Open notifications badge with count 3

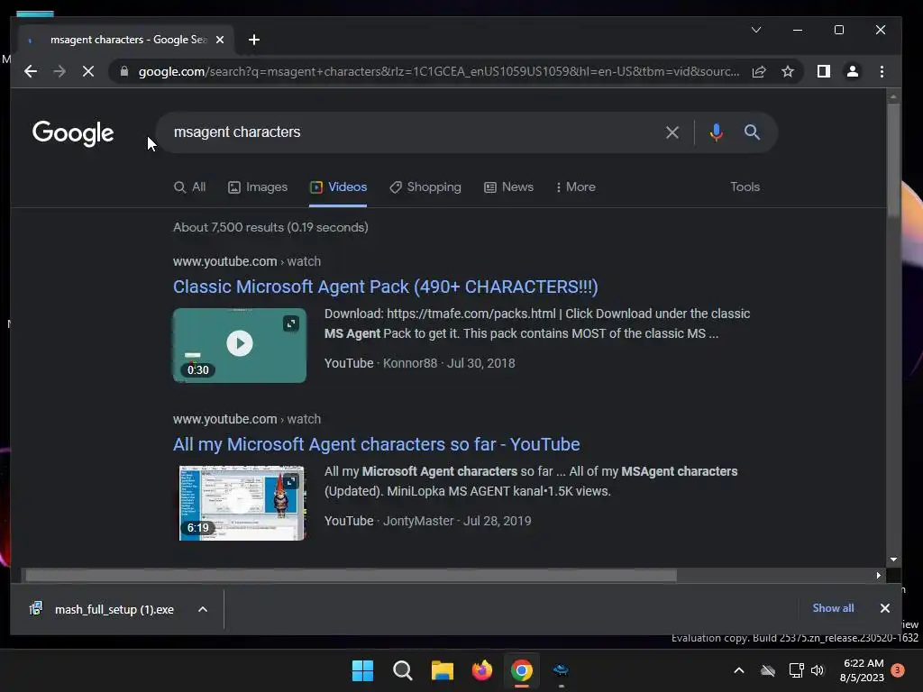(x=898, y=670)
